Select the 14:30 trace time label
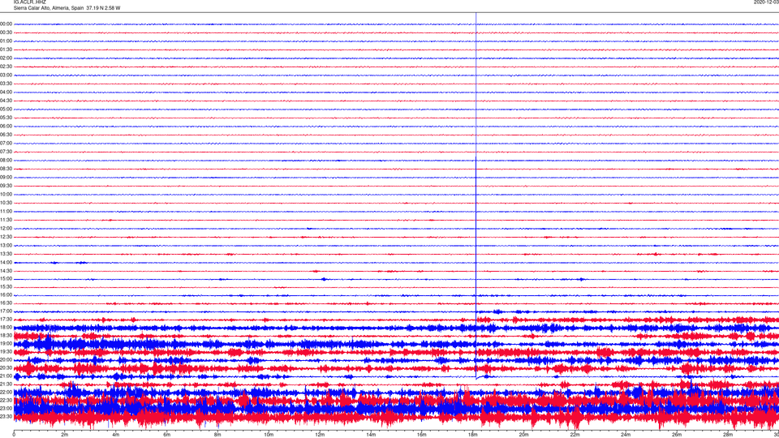Viewport: 779px width, 438px height. point(6,271)
